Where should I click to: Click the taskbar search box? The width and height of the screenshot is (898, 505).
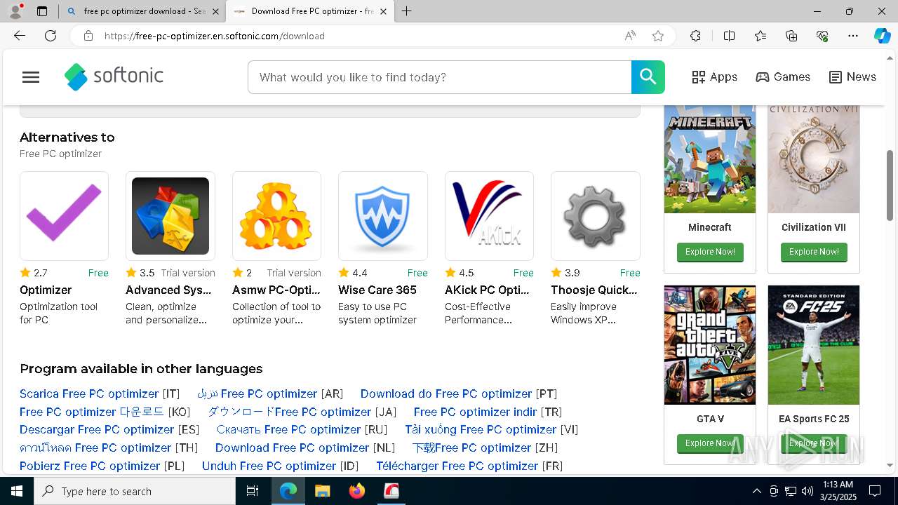pos(135,491)
